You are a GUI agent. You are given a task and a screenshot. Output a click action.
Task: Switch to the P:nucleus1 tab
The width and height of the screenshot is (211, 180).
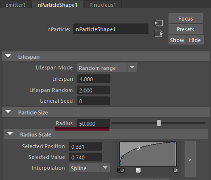[103, 4]
